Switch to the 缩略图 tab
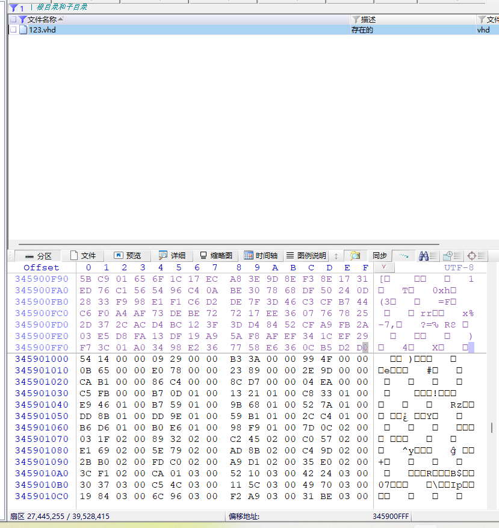499x528 pixels. [x=216, y=256]
